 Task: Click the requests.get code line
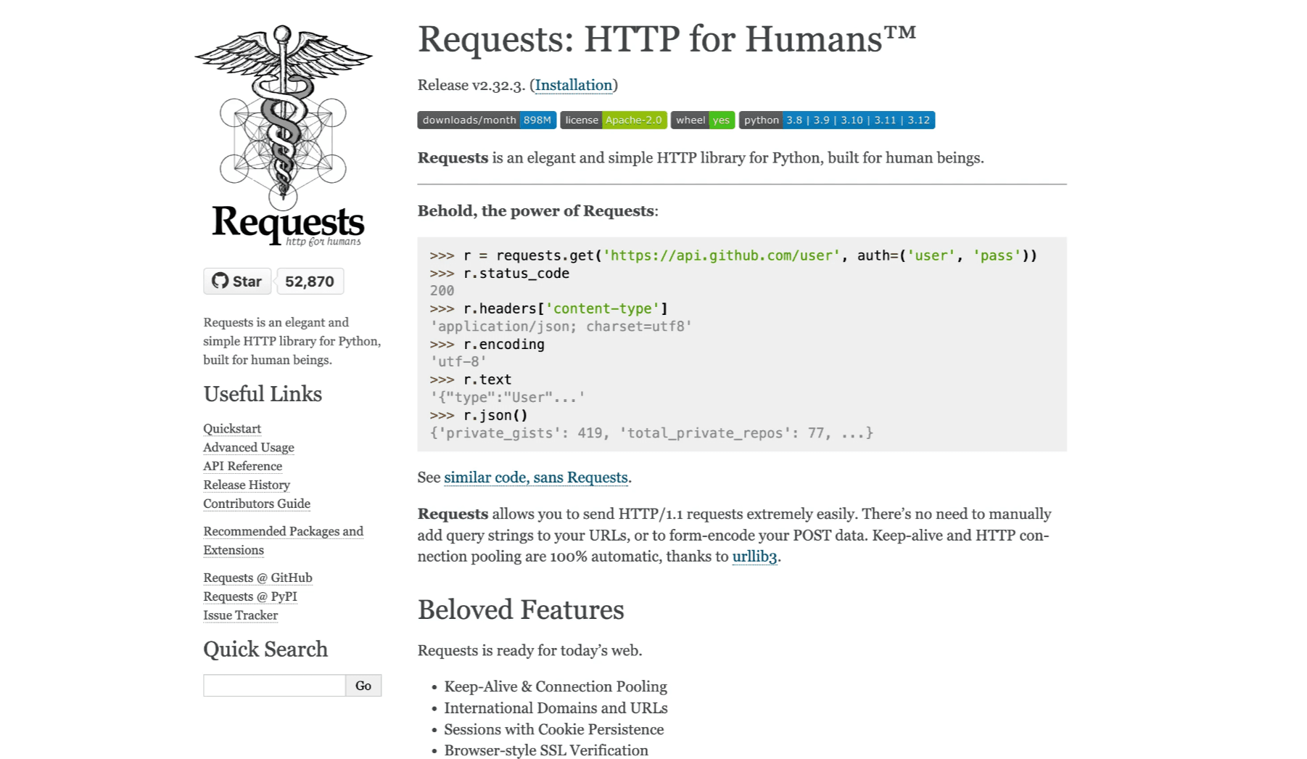click(733, 255)
